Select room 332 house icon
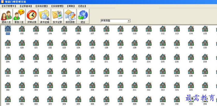The image size is (217, 106). pos(177,99)
